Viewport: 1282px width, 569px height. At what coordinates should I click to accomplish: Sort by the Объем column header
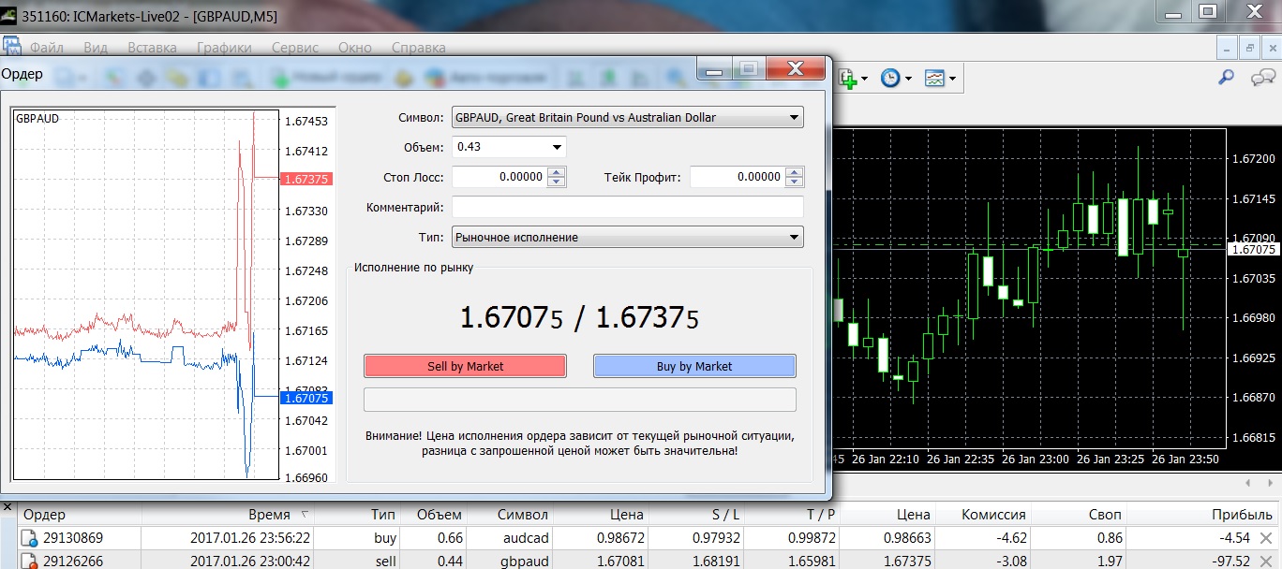434,515
